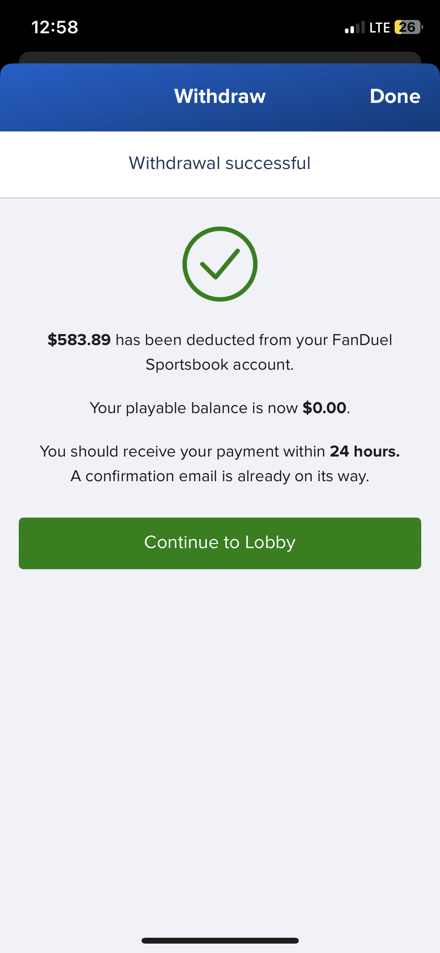This screenshot has height=953, width=440.
Task: Click the green success checkmark icon
Action: (x=220, y=264)
